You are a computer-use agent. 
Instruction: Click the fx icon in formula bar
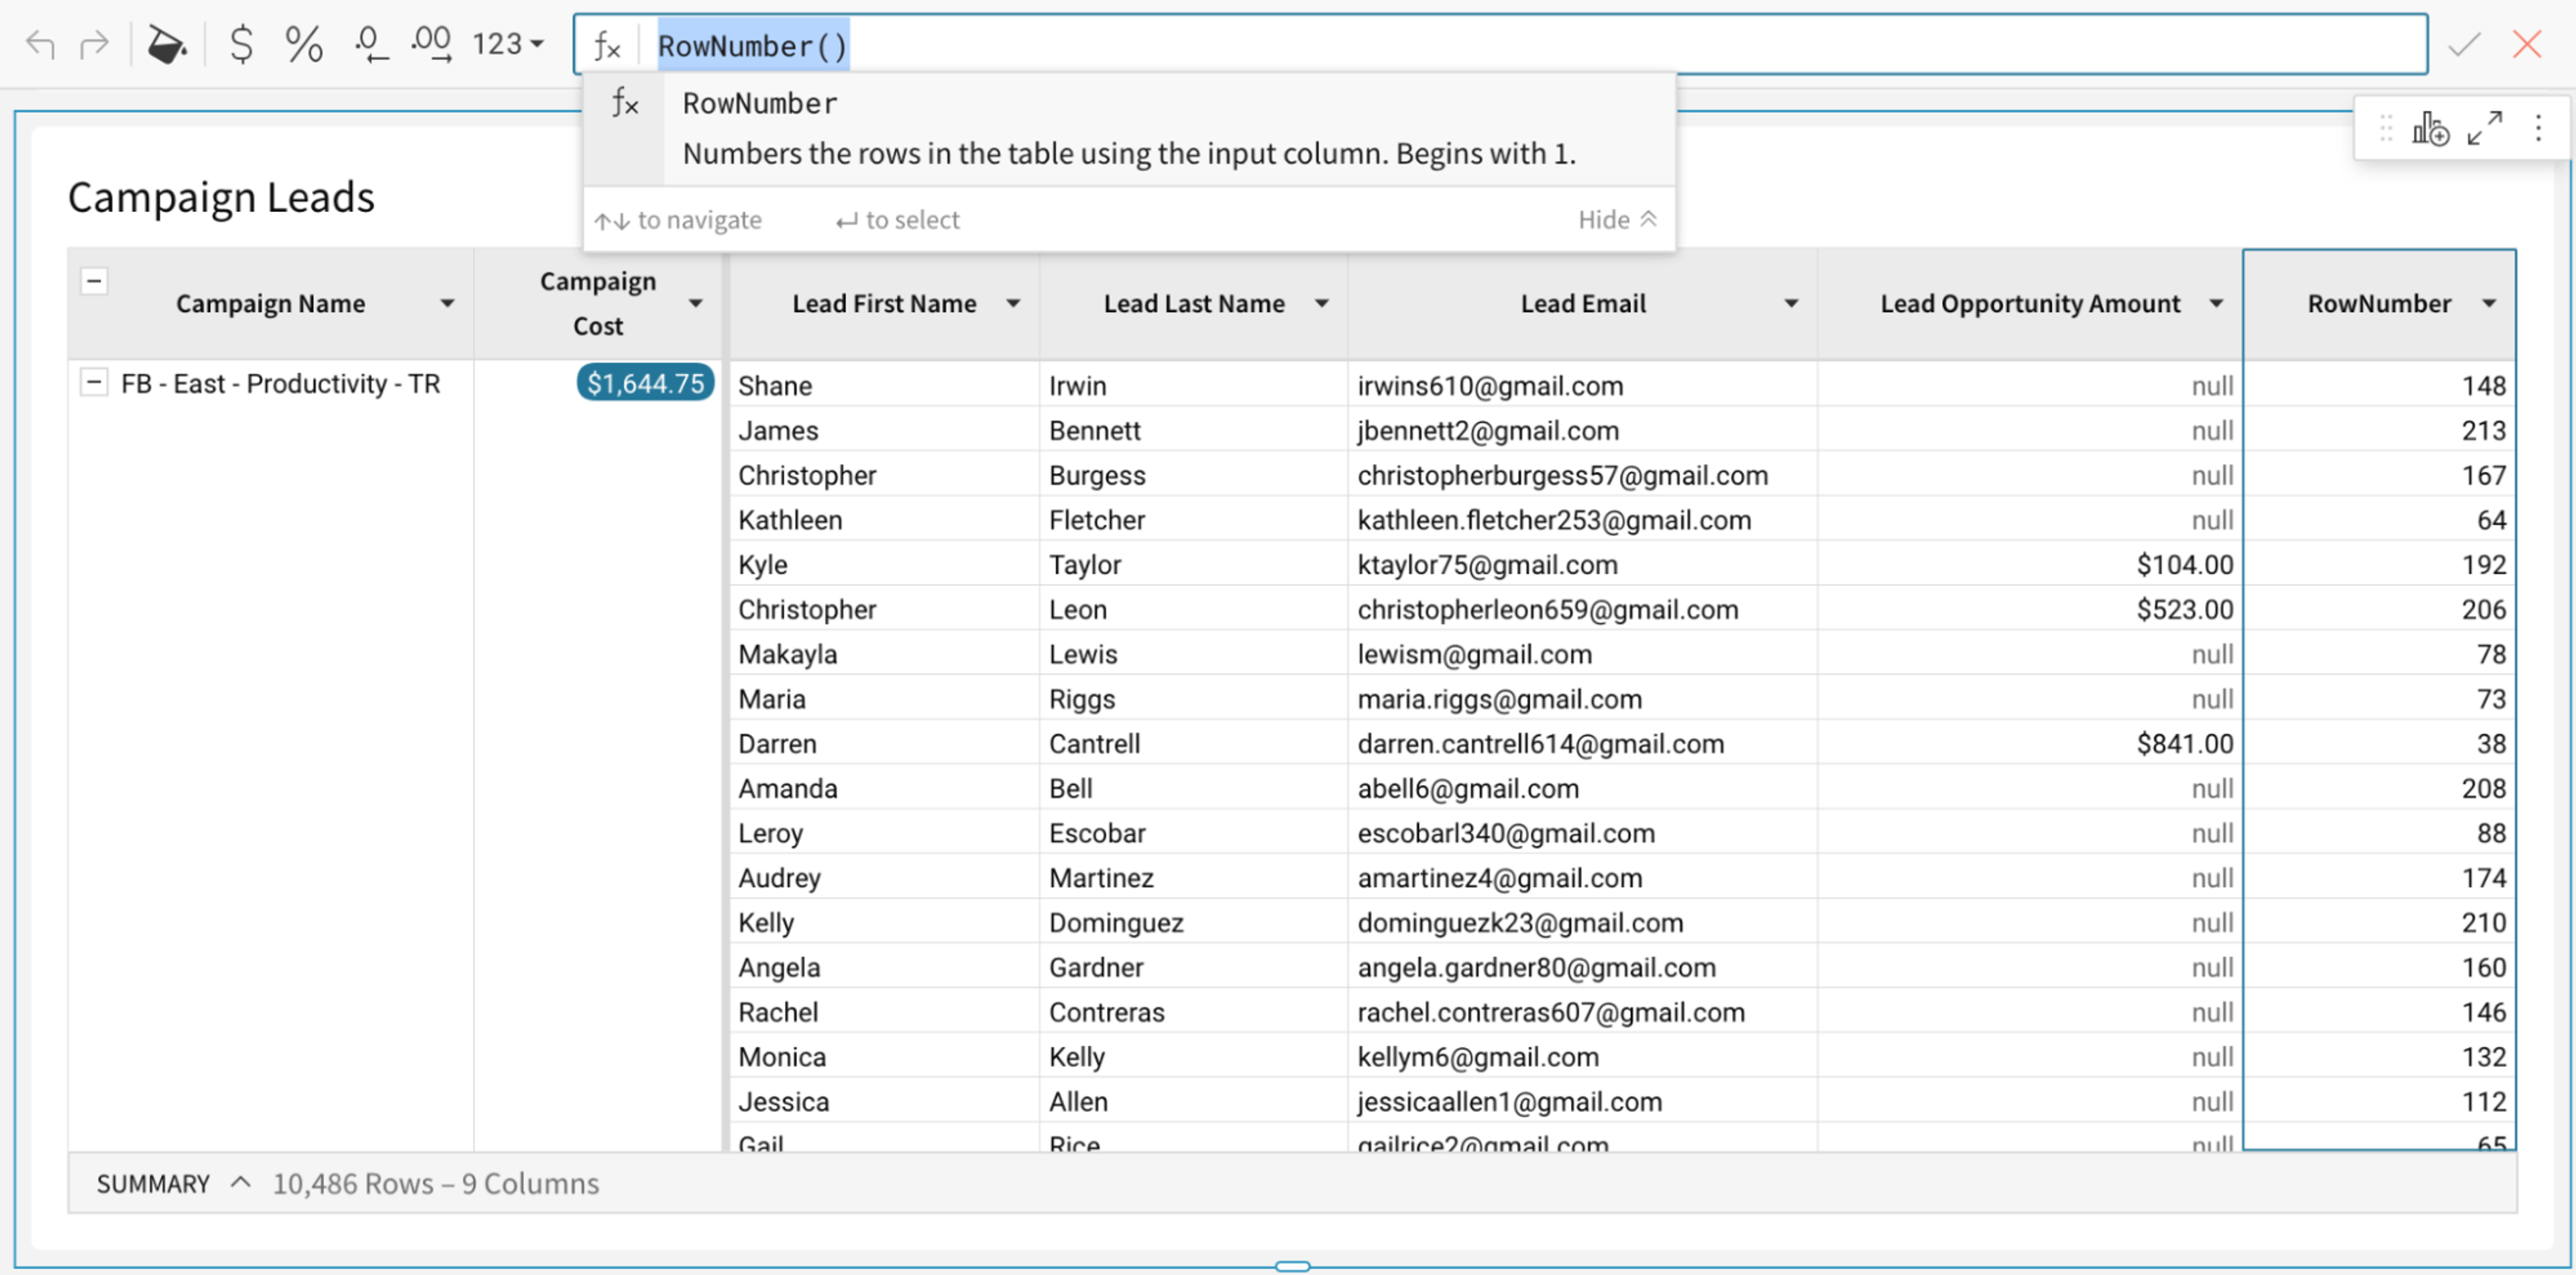(607, 45)
